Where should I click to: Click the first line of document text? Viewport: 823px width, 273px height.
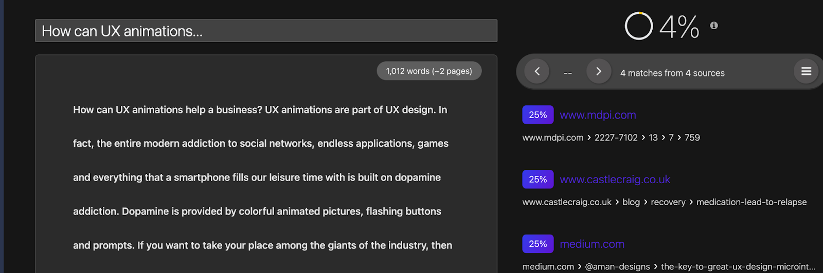click(260, 110)
